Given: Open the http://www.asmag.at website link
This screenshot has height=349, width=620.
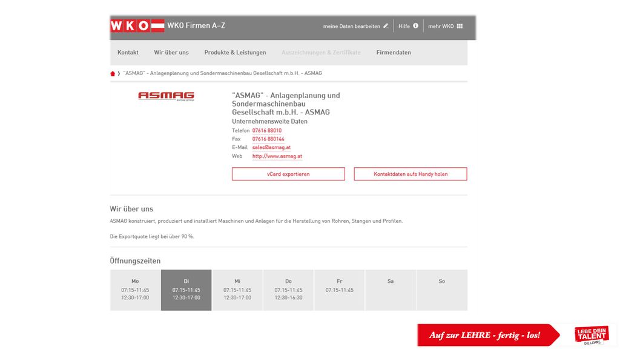Looking at the screenshot, I should [x=277, y=156].
